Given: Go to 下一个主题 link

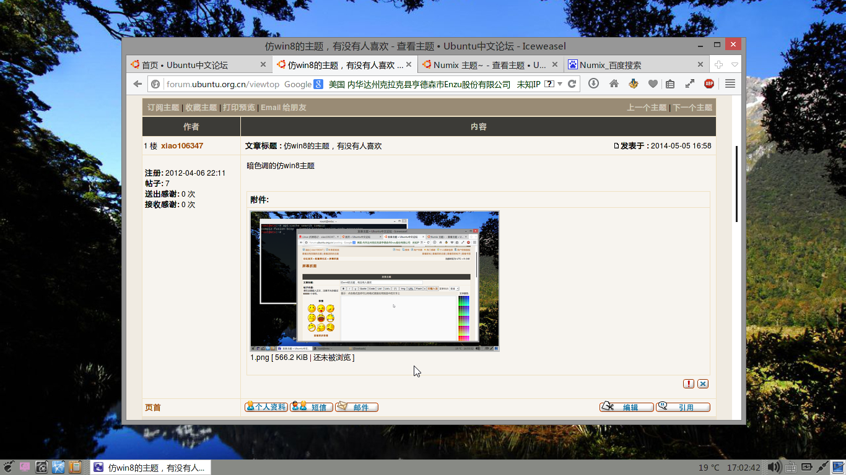Looking at the screenshot, I should coord(692,108).
